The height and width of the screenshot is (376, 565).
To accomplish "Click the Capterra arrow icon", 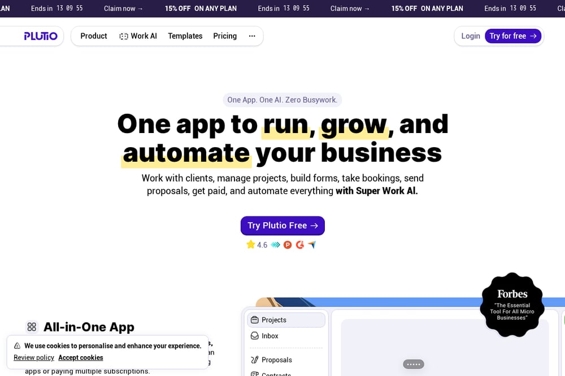I will [x=312, y=245].
